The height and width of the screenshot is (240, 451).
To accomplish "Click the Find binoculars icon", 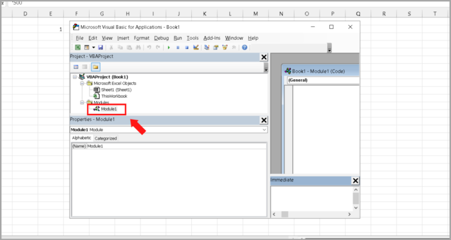I will coord(138,48).
